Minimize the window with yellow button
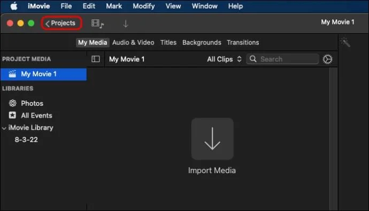The height and width of the screenshot is (211, 369). pyautogui.click(x=20, y=24)
